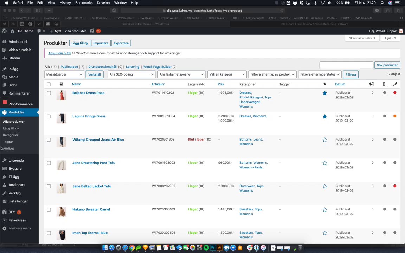Image resolution: width=405 pixels, height=253 pixels.
Task: Select Laguna Fringe Dress checkbox
Action: pos(49,116)
